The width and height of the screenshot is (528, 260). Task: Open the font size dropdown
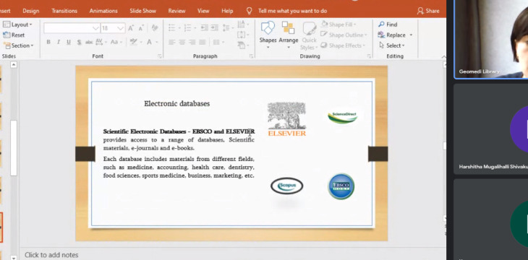(x=121, y=28)
